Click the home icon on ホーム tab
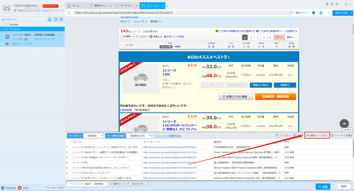Viewport: 354px width, 191px height. (69, 6)
